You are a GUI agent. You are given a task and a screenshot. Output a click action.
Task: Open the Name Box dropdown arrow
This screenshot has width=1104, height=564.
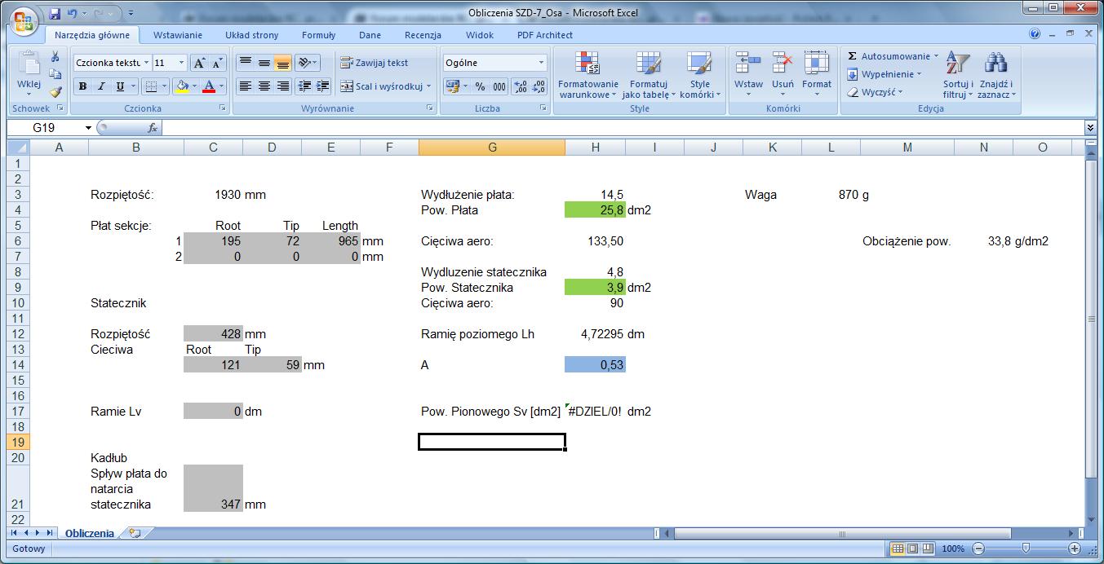click(88, 128)
